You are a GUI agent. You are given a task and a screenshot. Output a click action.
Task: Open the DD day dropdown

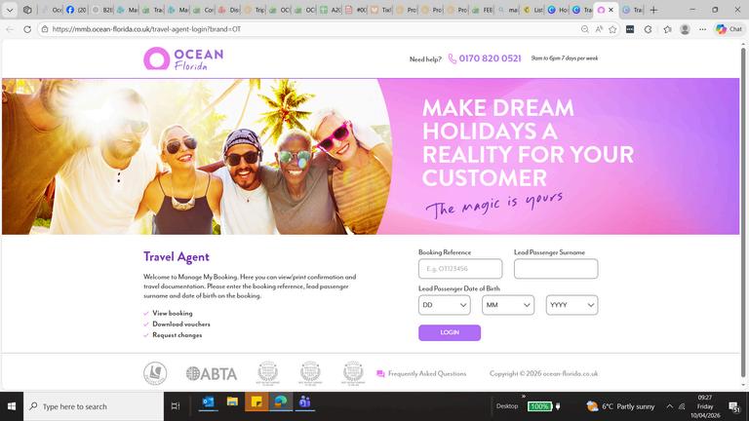[x=445, y=305]
